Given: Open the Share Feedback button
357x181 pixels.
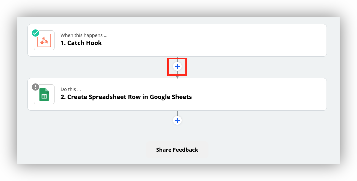Looking at the screenshot, I should (177, 150).
